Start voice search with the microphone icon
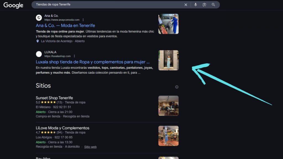The width and height of the screenshot is (283, 159). point(195,5)
